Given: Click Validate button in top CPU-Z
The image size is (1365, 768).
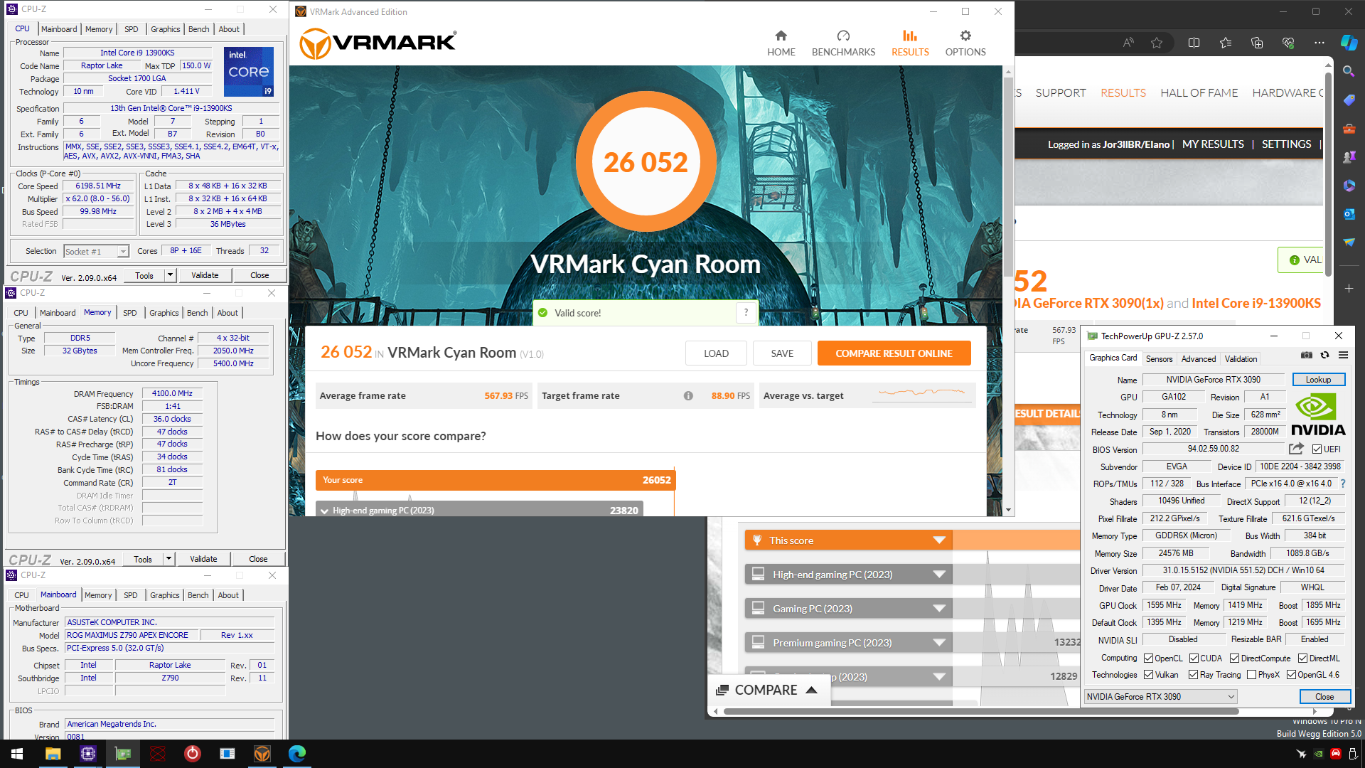Looking at the screenshot, I should click(205, 275).
